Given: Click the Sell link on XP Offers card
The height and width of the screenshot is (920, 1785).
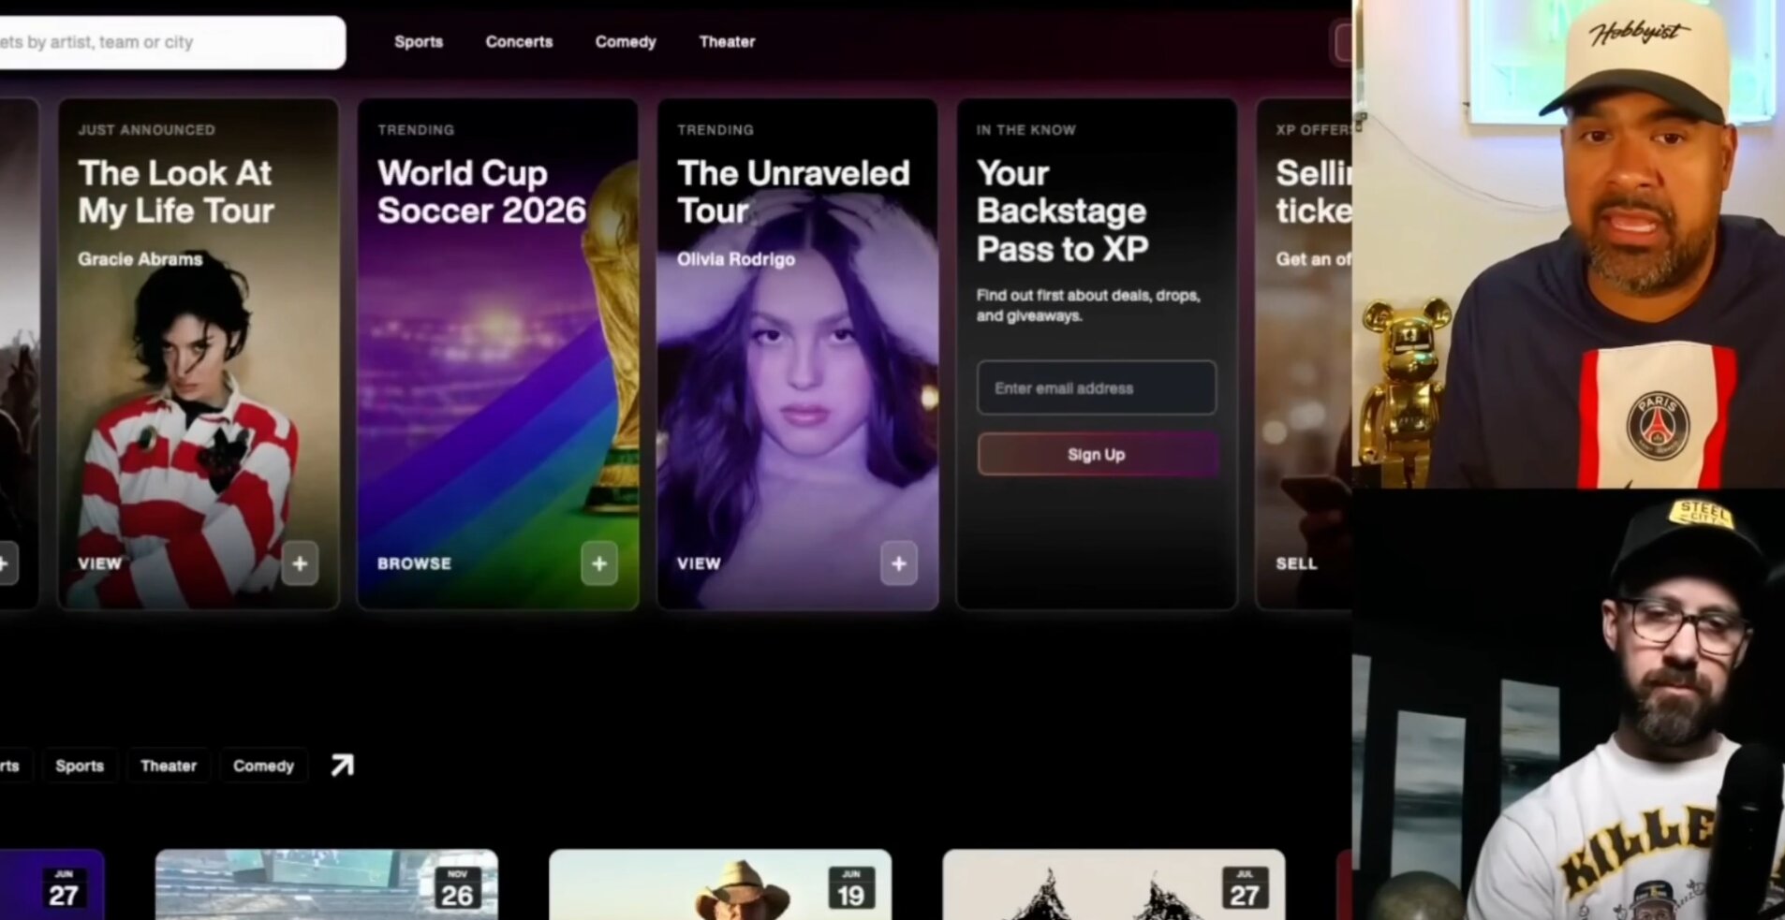Looking at the screenshot, I should click(1296, 563).
